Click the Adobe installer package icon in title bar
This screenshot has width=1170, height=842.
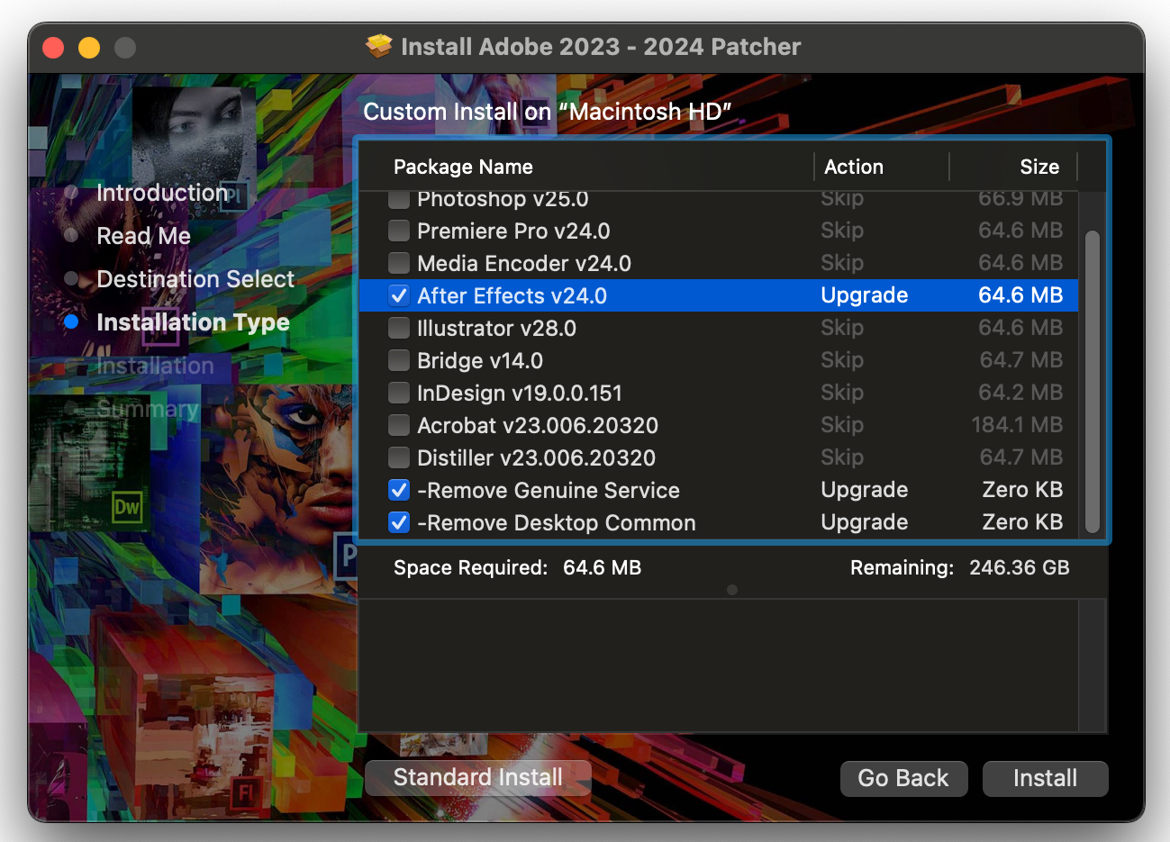pyautogui.click(x=379, y=46)
